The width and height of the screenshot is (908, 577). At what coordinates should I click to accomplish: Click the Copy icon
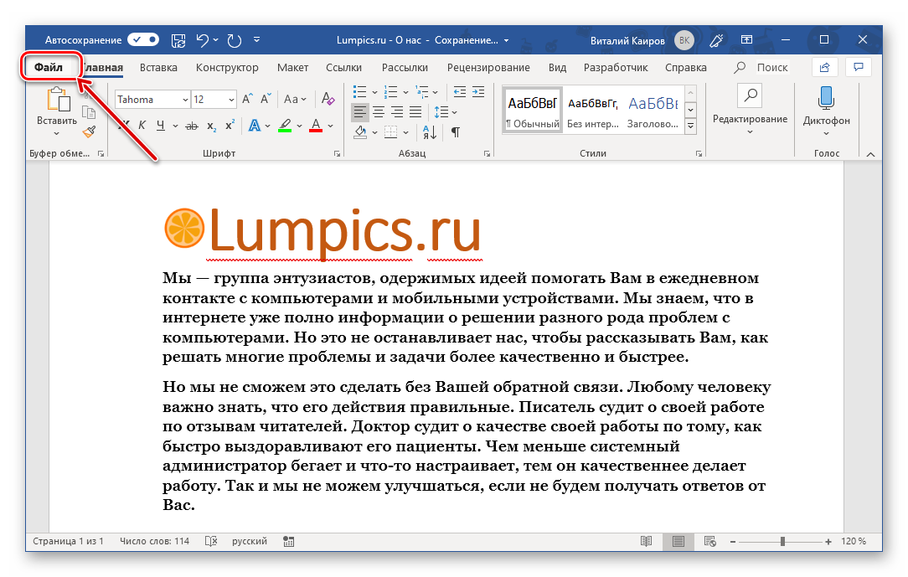point(89,112)
